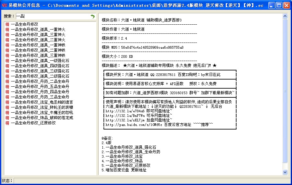Click the red 精 icon beside 一品生命丹修改_还原修改
The height and width of the screenshot is (185, 292).
7,123
